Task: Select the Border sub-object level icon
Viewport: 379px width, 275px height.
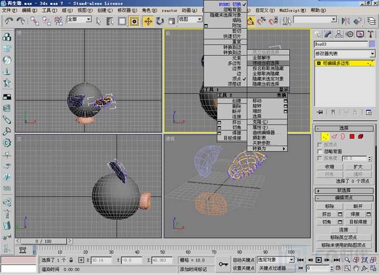Action: point(343,137)
